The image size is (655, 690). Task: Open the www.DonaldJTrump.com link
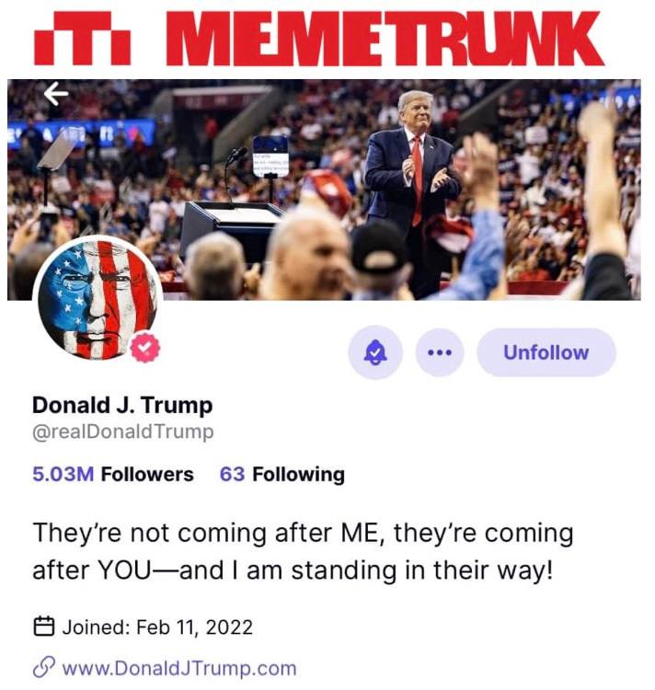coord(179,669)
